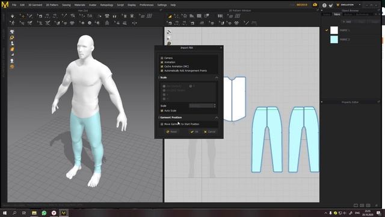Open the Retopology menu
Image resolution: width=385 pixels, height=217 pixels.
tap(106, 5)
